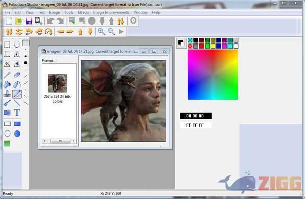Choose the outlined ellipse shape tool
Image resolution: width=306 pixels, height=199 pixels.
click(7, 134)
